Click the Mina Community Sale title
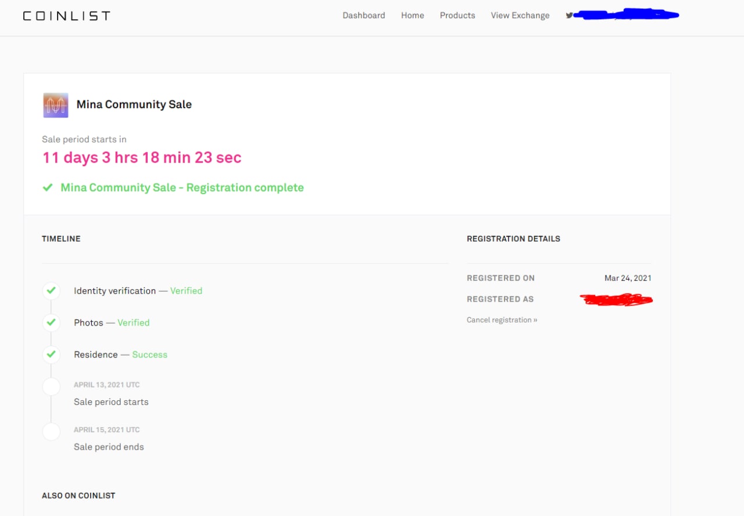Image resolution: width=744 pixels, height=516 pixels. tap(134, 105)
